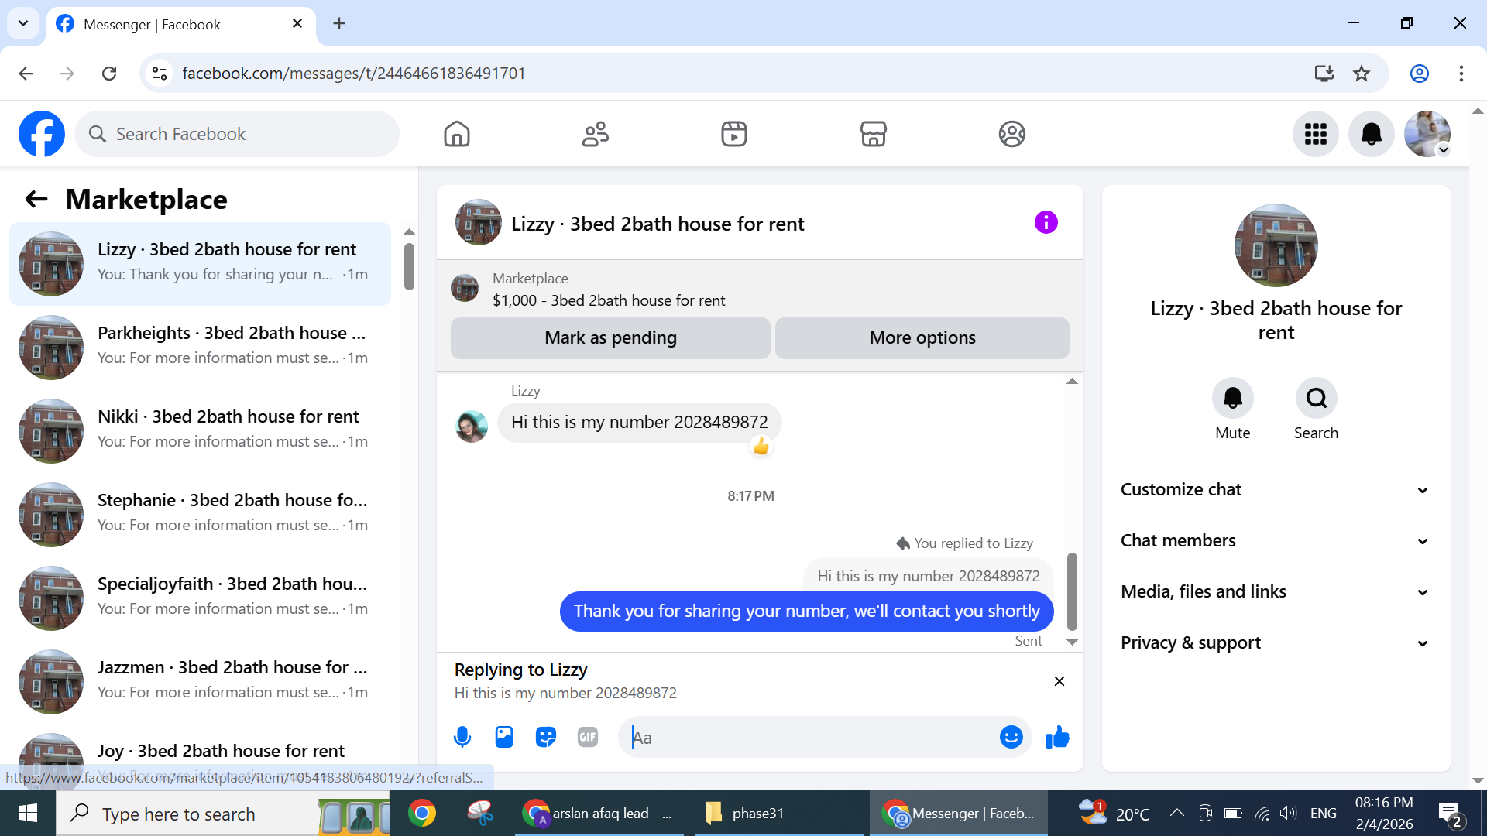Attach a photo using the image icon
The width and height of the screenshot is (1487, 836).
coord(504,737)
